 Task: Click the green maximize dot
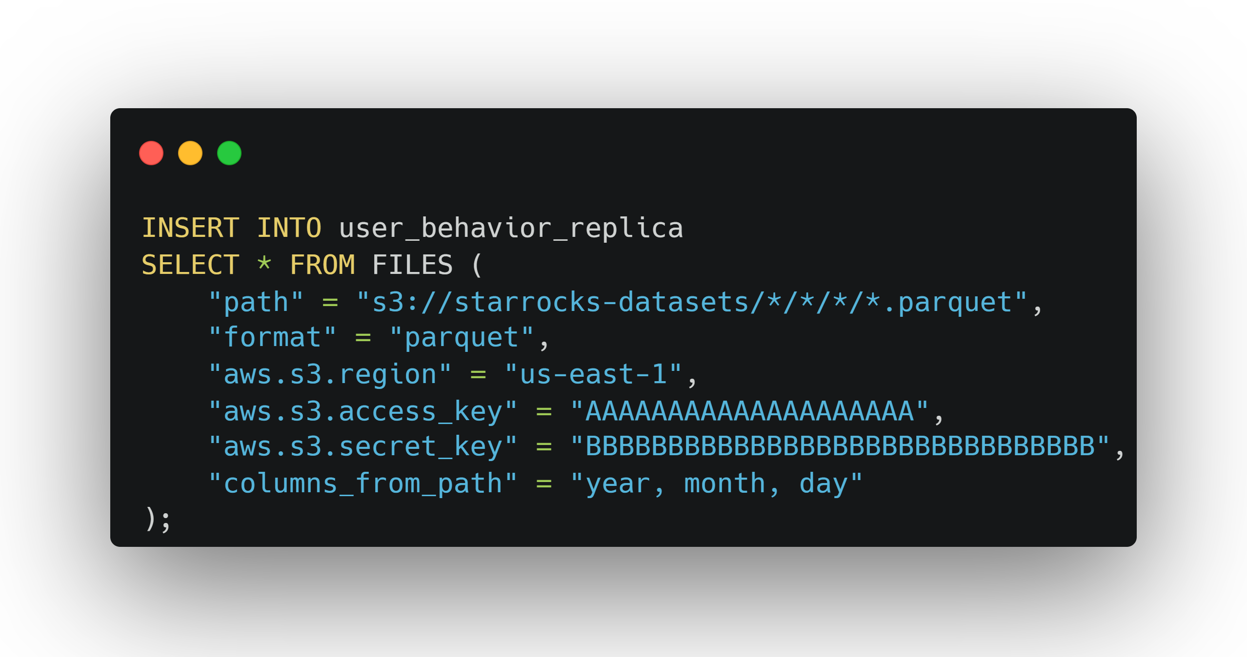coord(229,153)
